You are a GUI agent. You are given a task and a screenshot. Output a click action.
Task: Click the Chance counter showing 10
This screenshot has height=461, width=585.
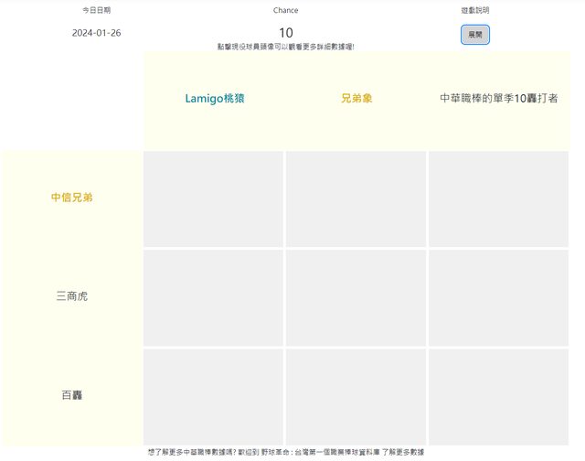tap(285, 33)
